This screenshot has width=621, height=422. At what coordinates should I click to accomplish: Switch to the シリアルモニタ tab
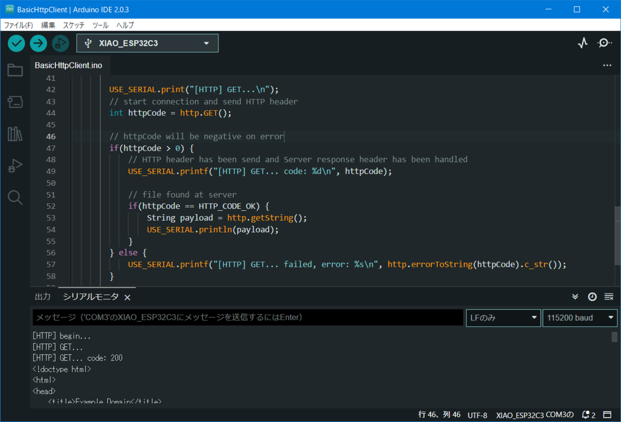[x=91, y=297]
